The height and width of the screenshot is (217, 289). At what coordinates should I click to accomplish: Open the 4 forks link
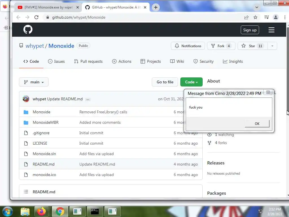[x=221, y=143]
